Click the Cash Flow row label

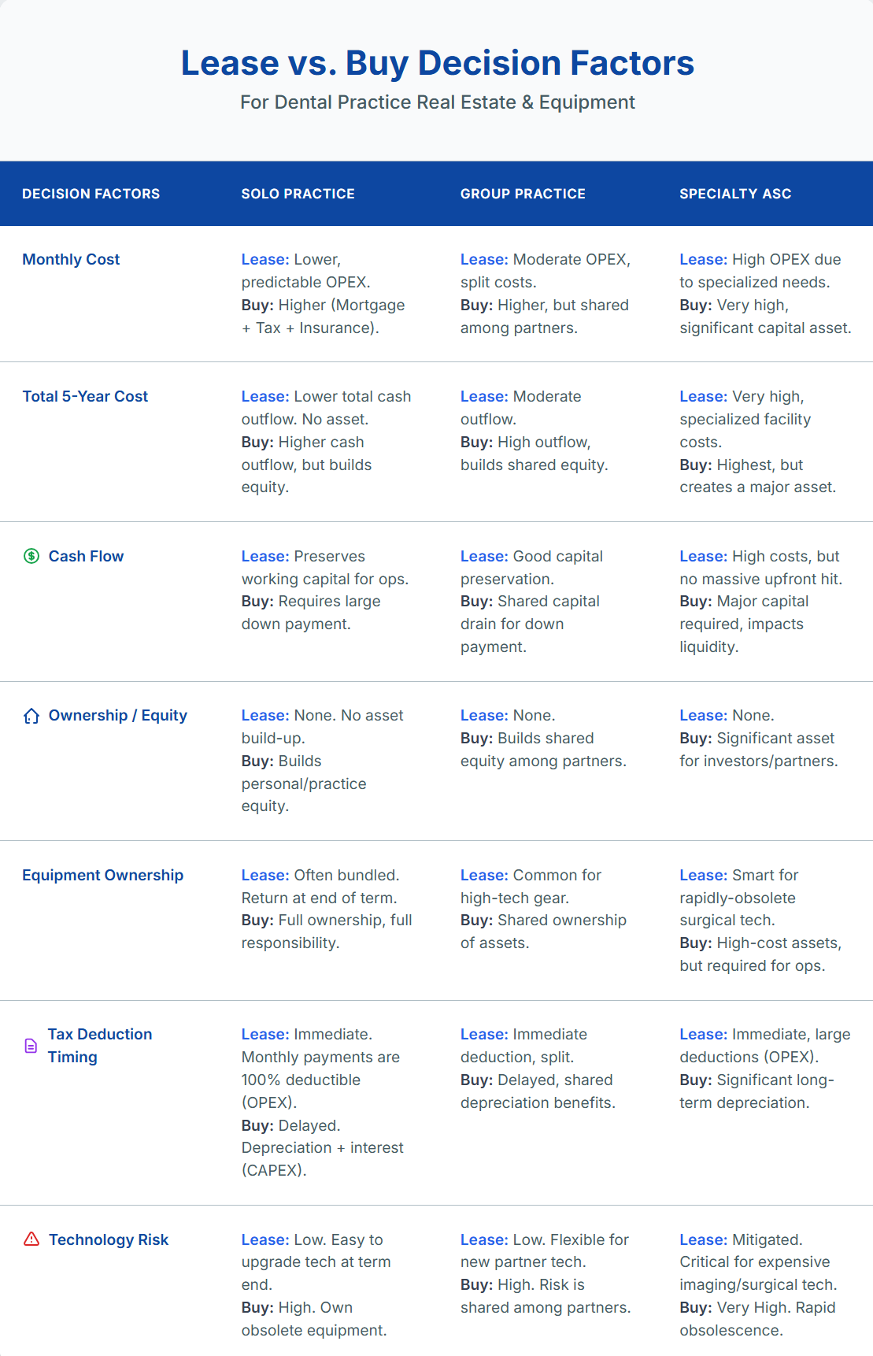(x=86, y=557)
